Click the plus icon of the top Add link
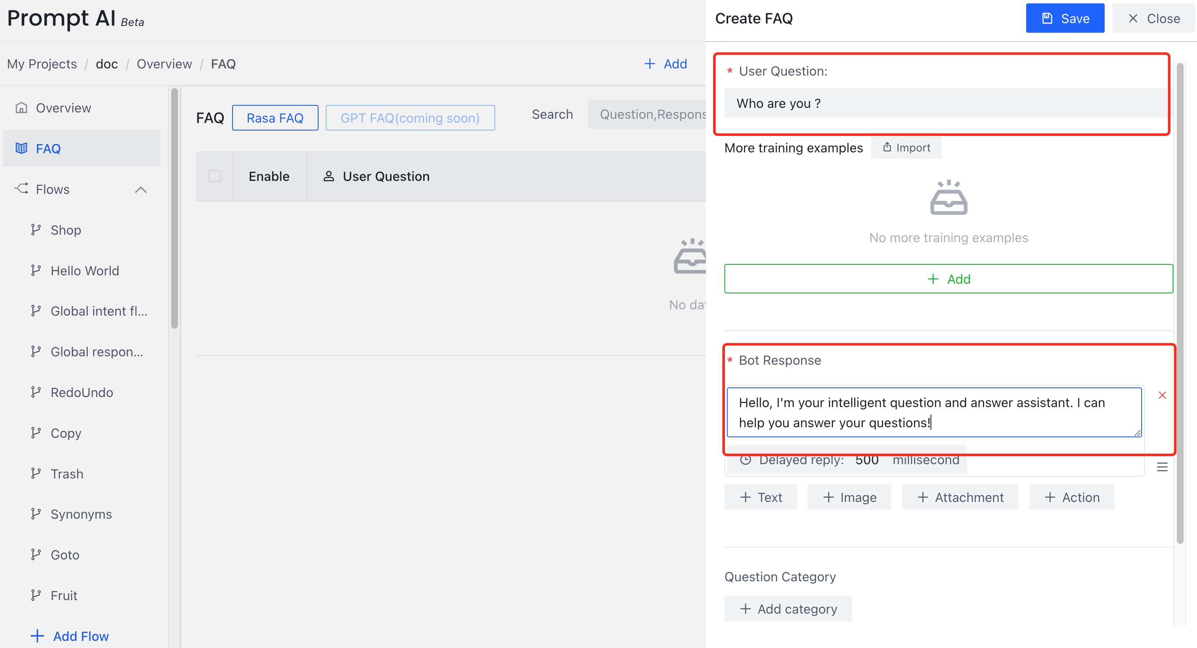 pos(650,64)
